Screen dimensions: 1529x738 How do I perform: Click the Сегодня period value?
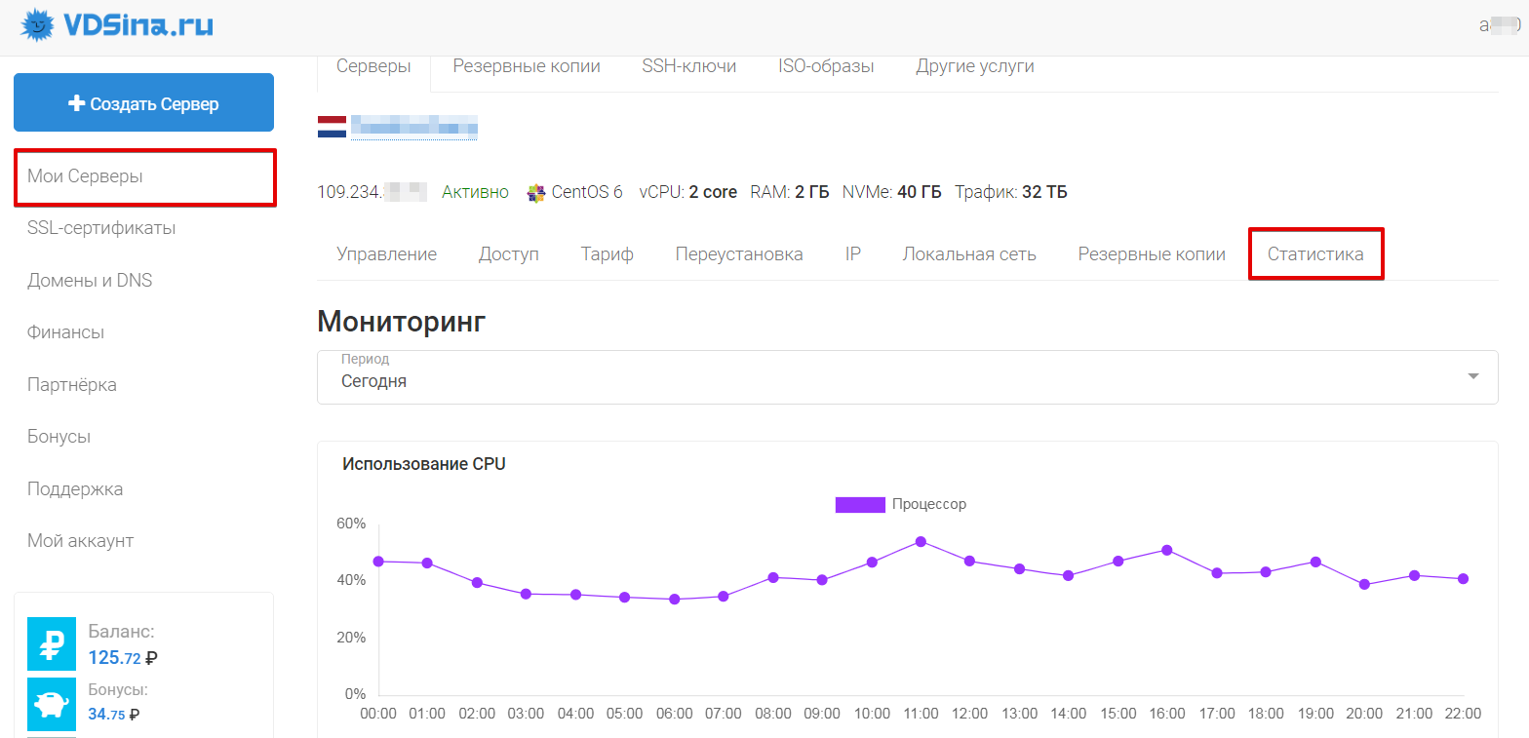[x=374, y=381]
